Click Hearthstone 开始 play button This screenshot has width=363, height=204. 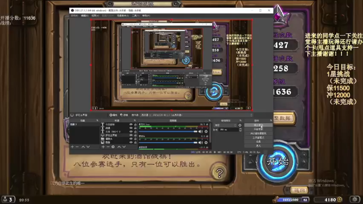pos(278,161)
